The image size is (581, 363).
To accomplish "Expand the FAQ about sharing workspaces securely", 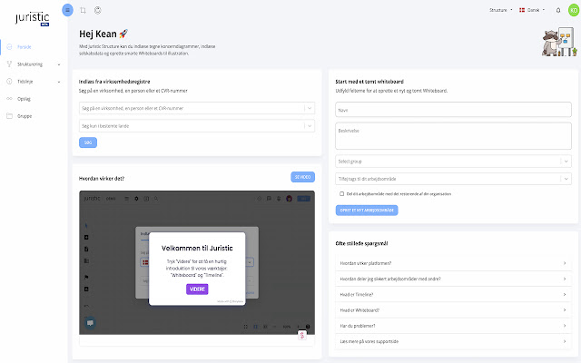I will pyautogui.click(x=453, y=279).
